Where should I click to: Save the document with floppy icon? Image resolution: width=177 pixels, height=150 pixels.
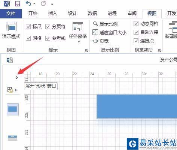[18, 4]
